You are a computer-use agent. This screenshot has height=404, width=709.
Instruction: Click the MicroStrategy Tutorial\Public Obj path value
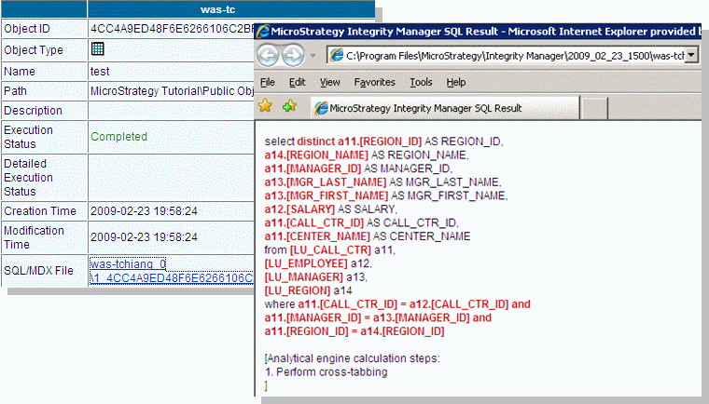coord(173,90)
